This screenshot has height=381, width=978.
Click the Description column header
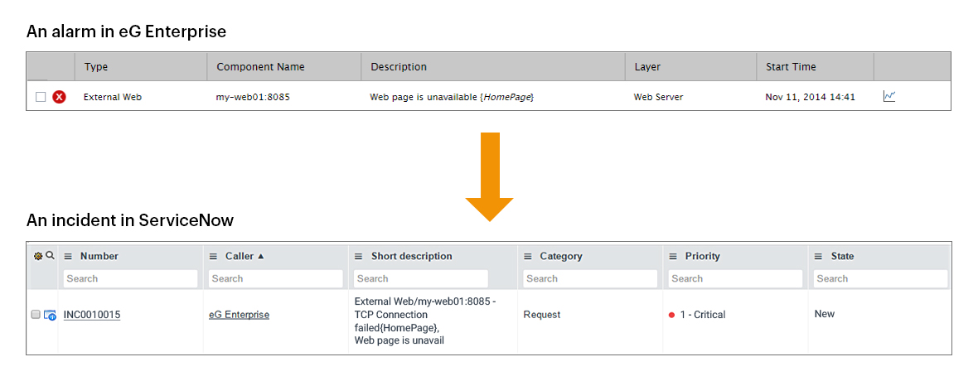(399, 67)
